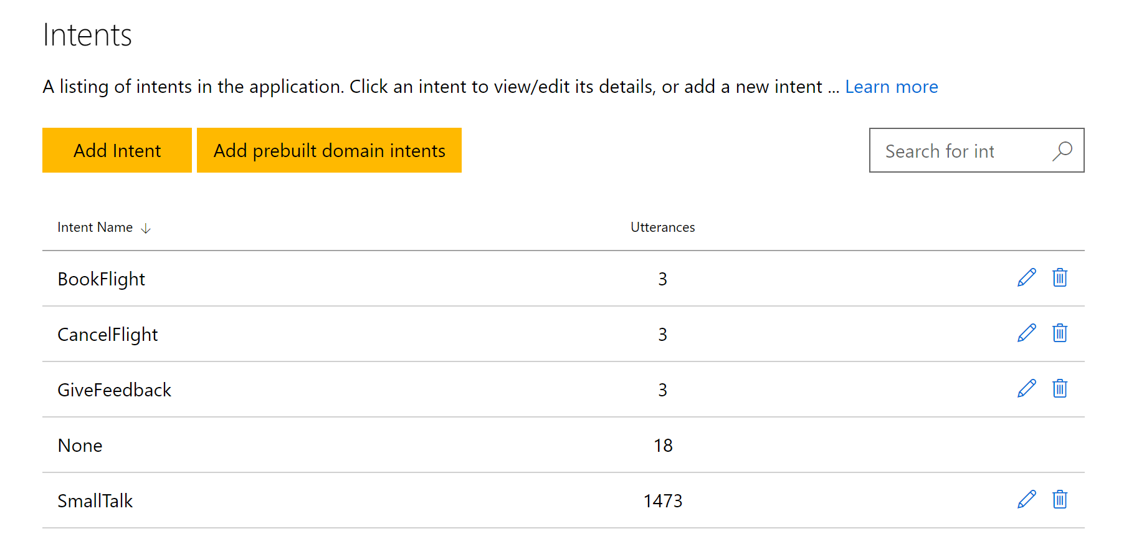The height and width of the screenshot is (559, 1129).
Task: Click Add prebuilt domain intents
Action: click(x=329, y=150)
